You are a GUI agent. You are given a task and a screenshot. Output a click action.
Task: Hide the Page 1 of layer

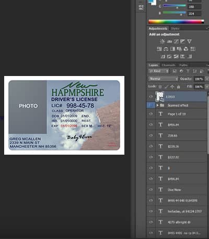tap(151, 114)
